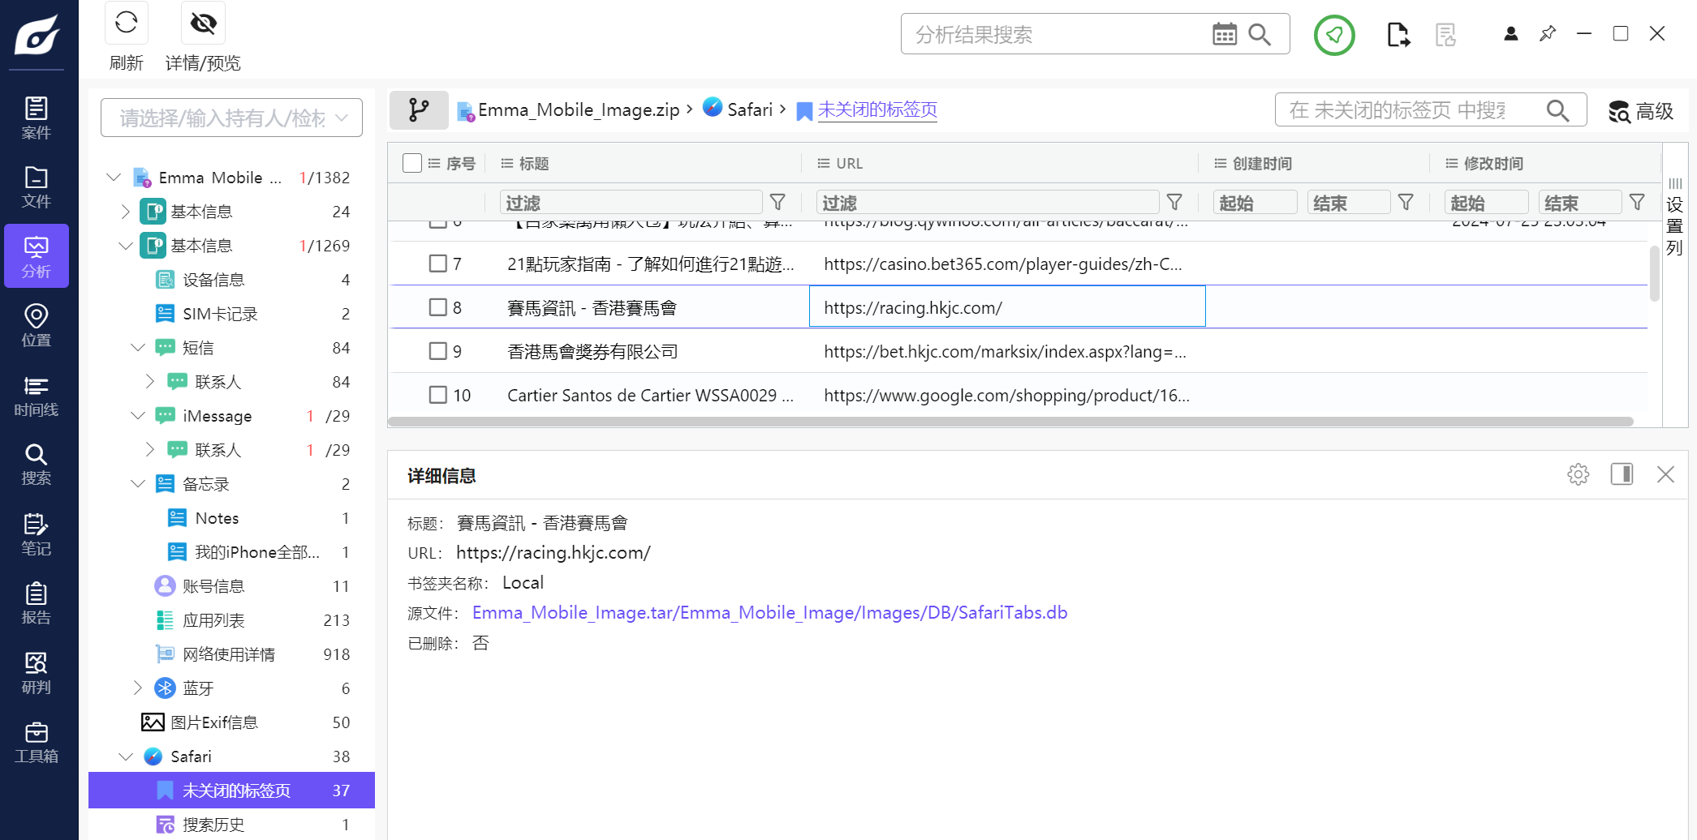Expand 联系人 under 短信

[x=150, y=382]
